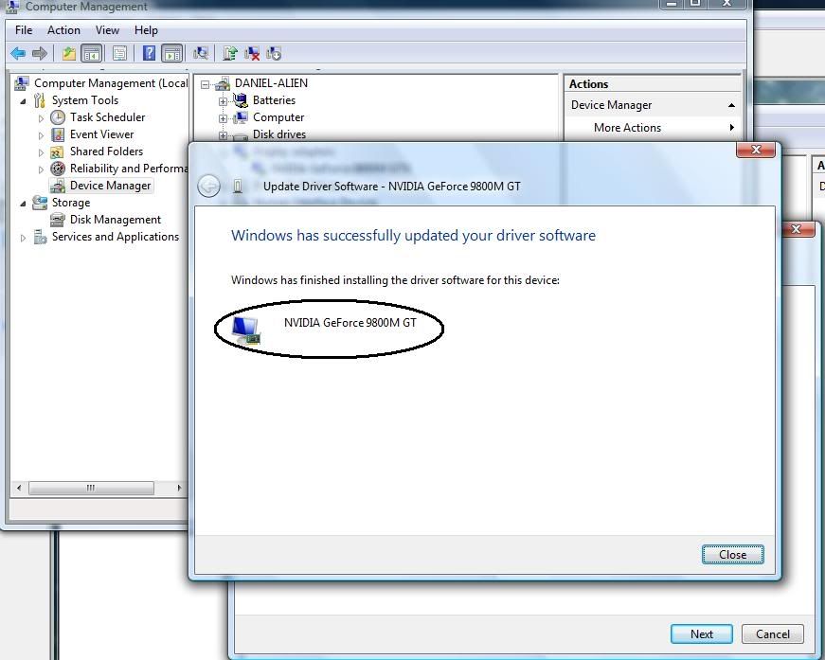825x660 pixels.
Task: Collapse the System Tools node
Action: (23, 100)
